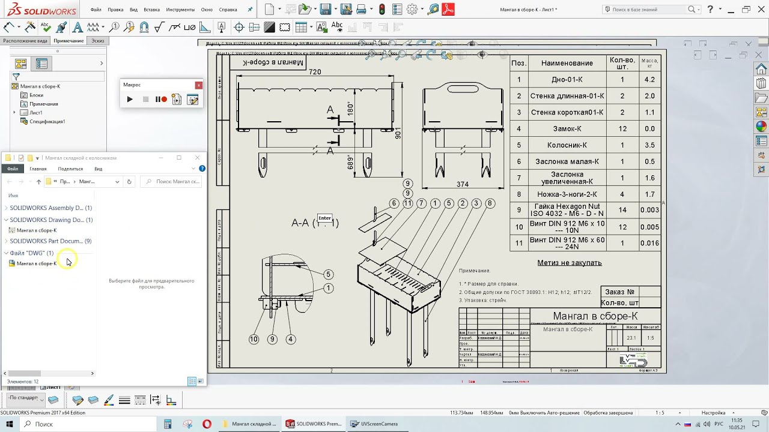The height and width of the screenshot is (432, 769).
Task: Click the Explorer search box
Action: point(171,181)
